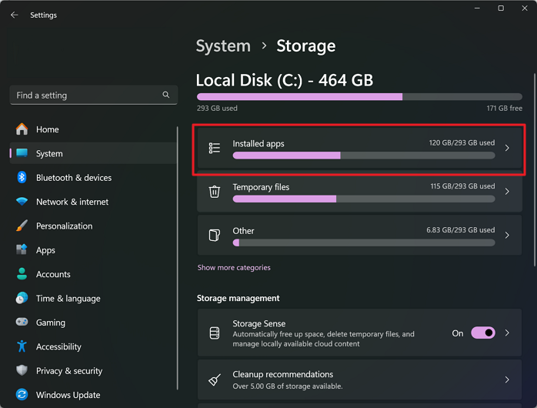Click the Find a setting search box

85,95
